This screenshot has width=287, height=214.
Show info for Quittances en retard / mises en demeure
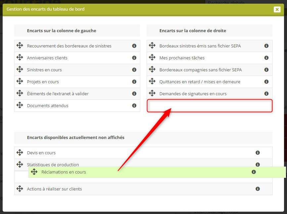[x=266, y=82]
